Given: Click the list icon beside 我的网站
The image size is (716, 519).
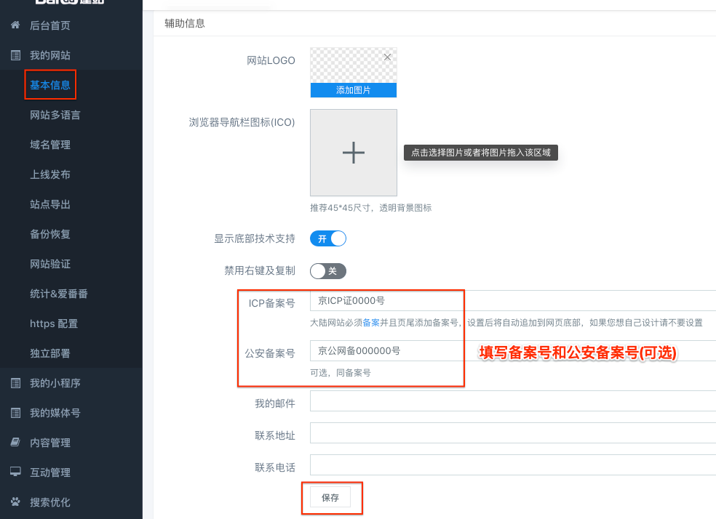Looking at the screenshot, I should [15, 55].
